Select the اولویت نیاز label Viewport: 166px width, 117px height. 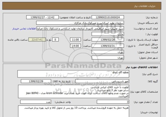[152, 34]
